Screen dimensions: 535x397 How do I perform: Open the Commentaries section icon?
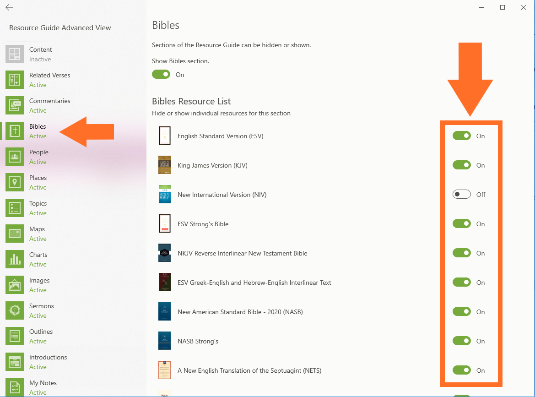(15, 105)
